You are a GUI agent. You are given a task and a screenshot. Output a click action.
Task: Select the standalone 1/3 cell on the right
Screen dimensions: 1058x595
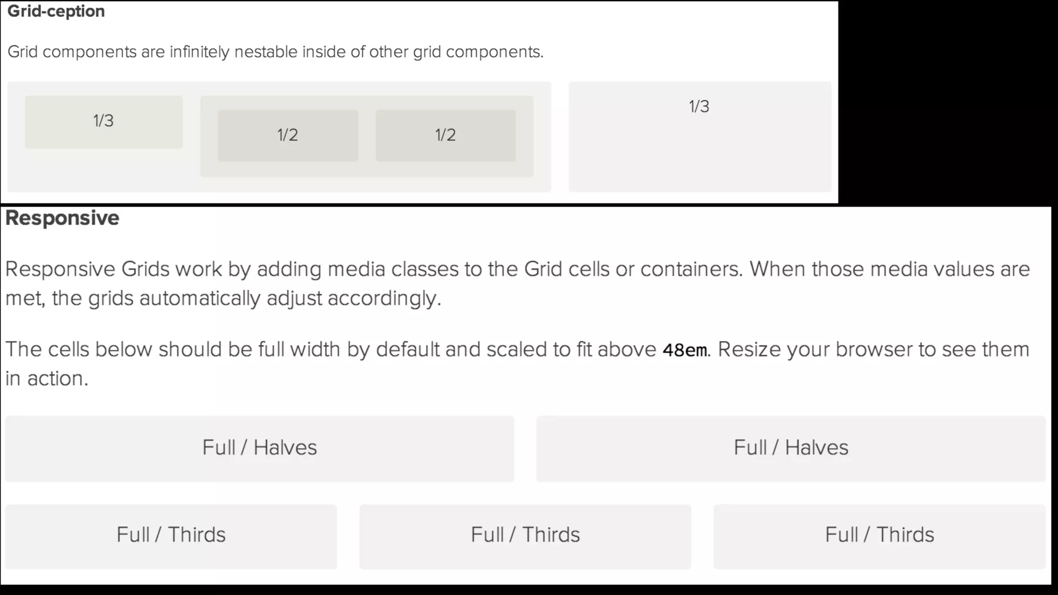click(699, 136)
